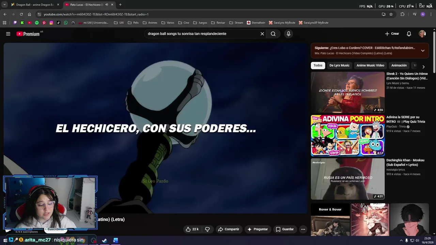Open SaraLynx MyBrute bookmark
This screenshot has width=436, height=245.
click(x=282, y=23)
